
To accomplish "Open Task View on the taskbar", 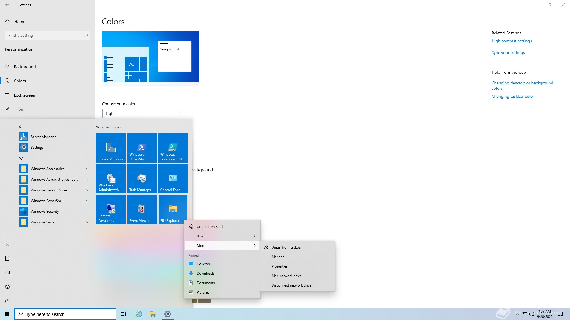I will coord(123,314).
